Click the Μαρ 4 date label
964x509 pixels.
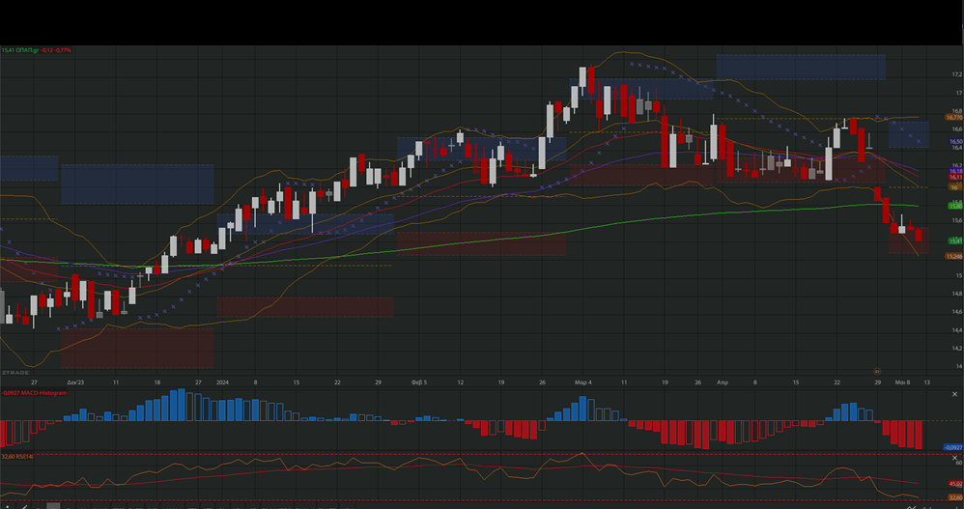click(582, 382)
